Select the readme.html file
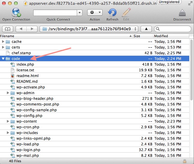The width and height of the screenshot is (194, 164). click(27, 76)
